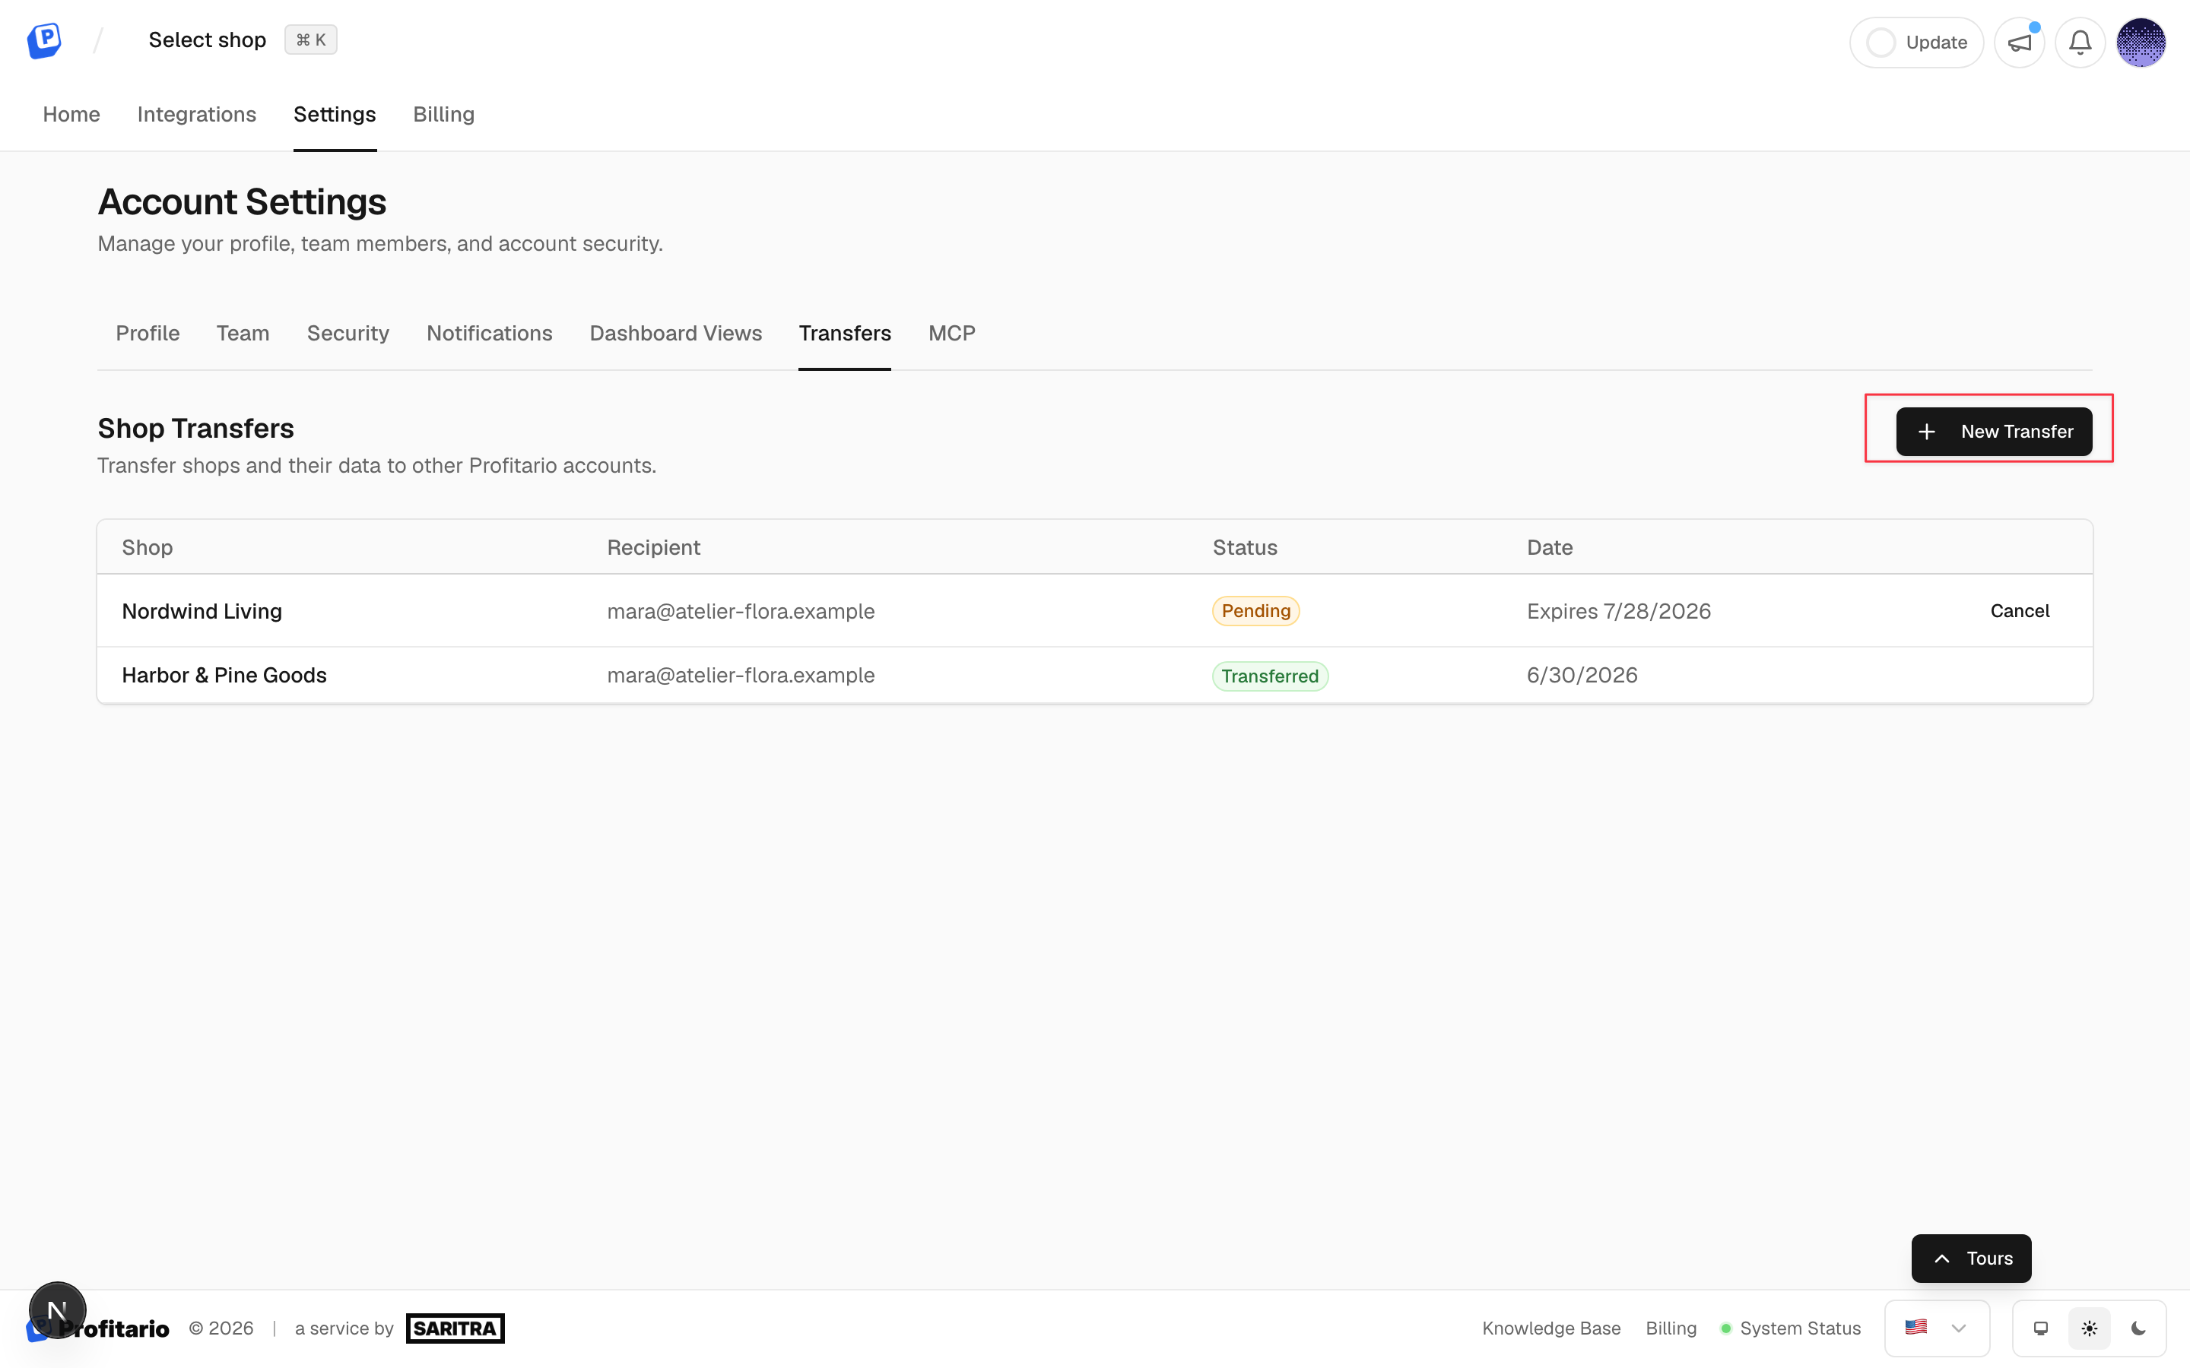This screenshot has width=2190, height=1368.
Task: Click the Nordwind Living shop name
Action: click(x=202, y=611)
